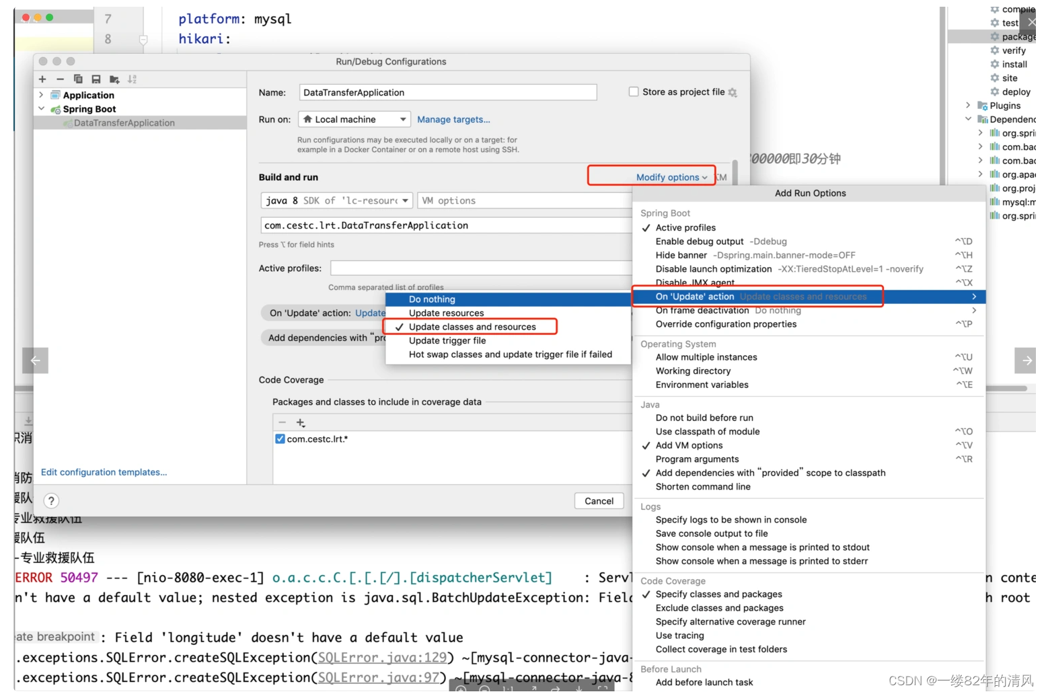
Task: Open the Local machine run target dropdown
Action: point(354,120)
